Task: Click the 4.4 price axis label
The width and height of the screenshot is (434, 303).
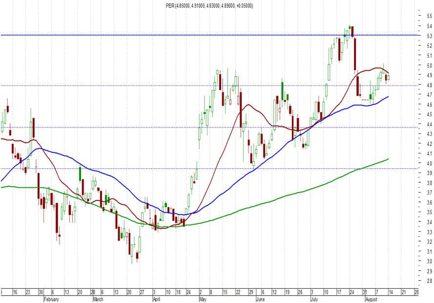Action: point(429,124)
